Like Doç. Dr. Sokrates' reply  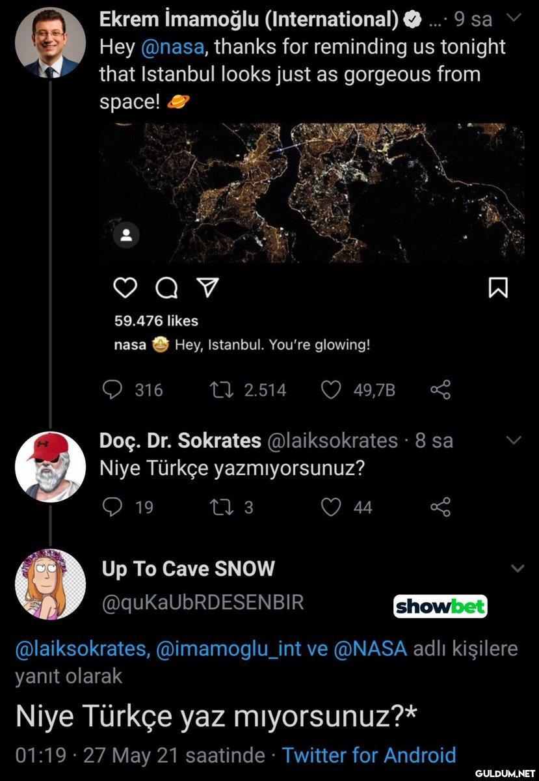coord(332,507)
